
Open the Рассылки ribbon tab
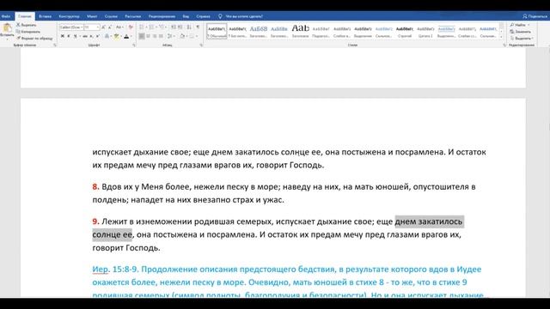click(x=133, y=16)
